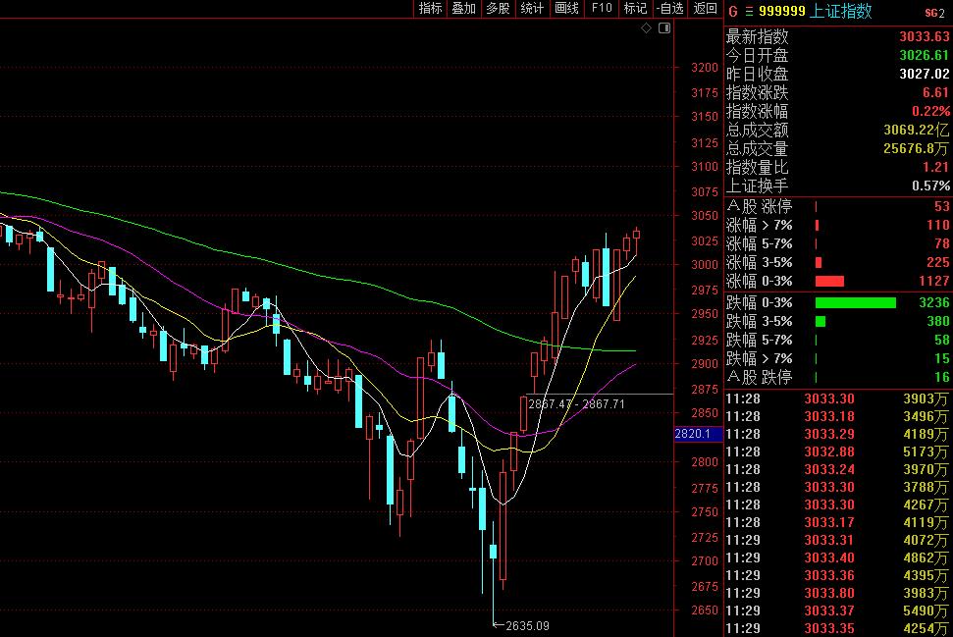
Task: Open F10 company information
Action: coord(602,8)
